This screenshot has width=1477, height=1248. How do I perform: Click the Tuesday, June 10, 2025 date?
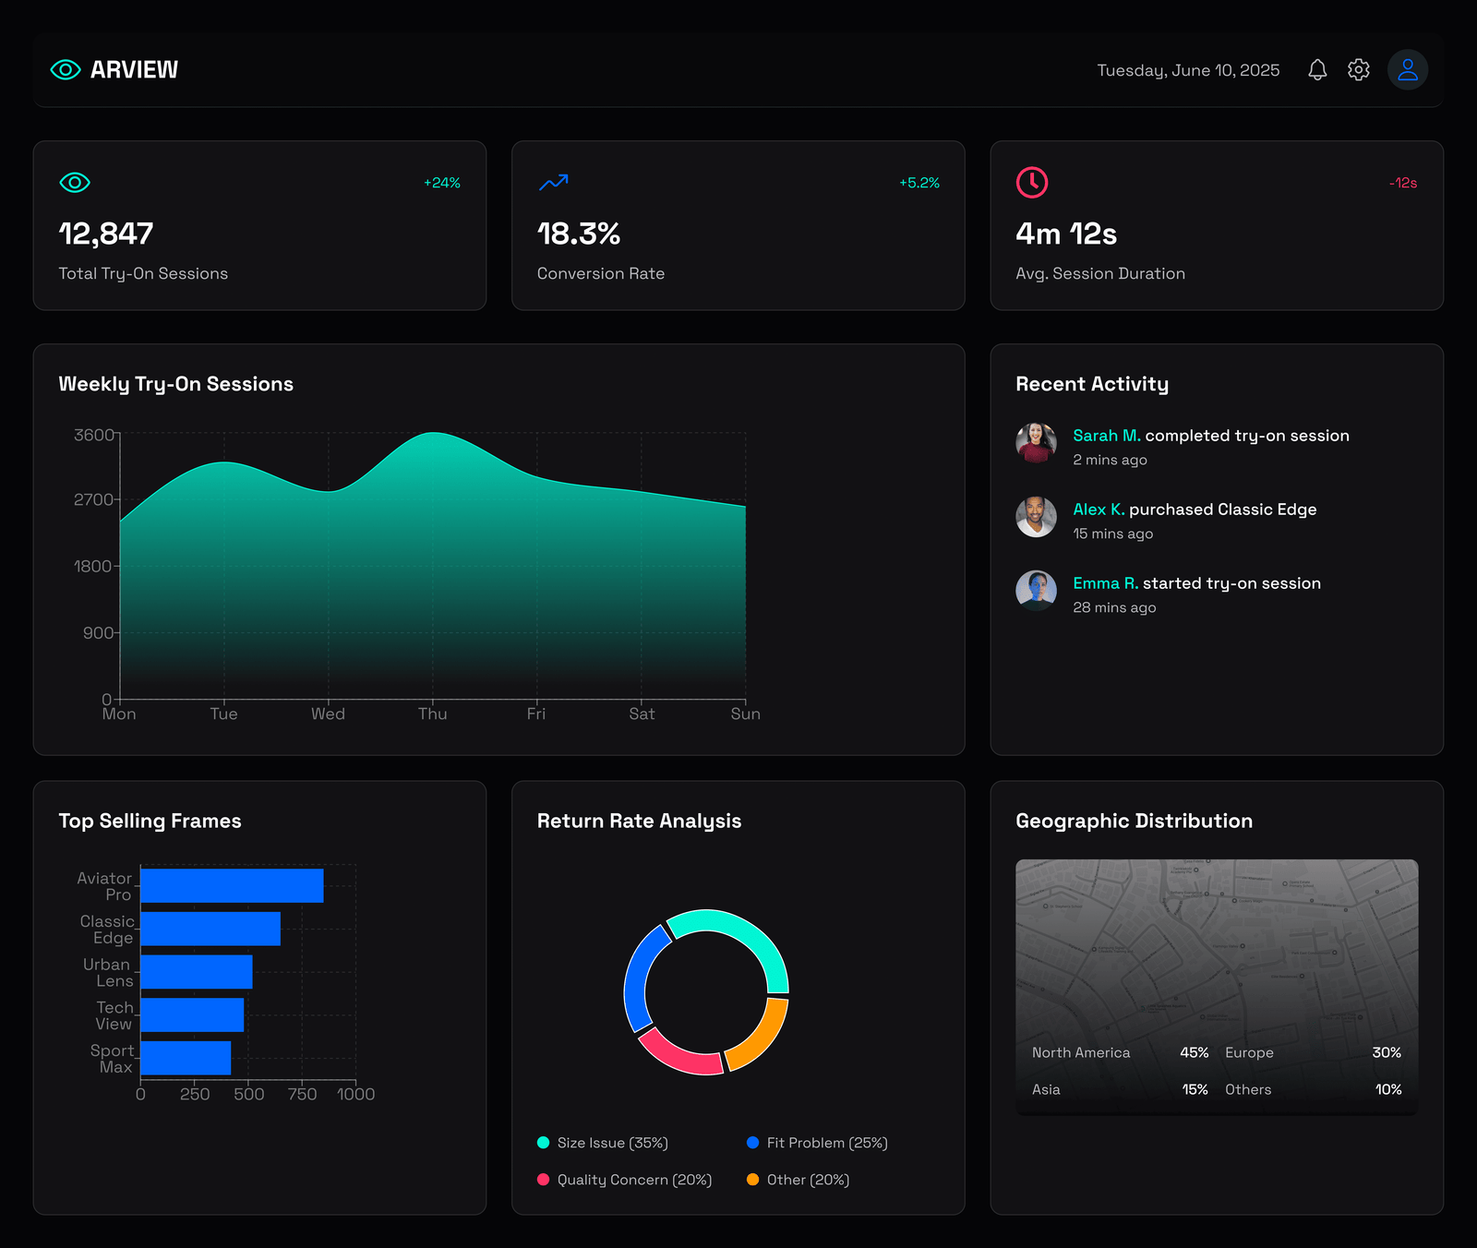[1188, 70]
